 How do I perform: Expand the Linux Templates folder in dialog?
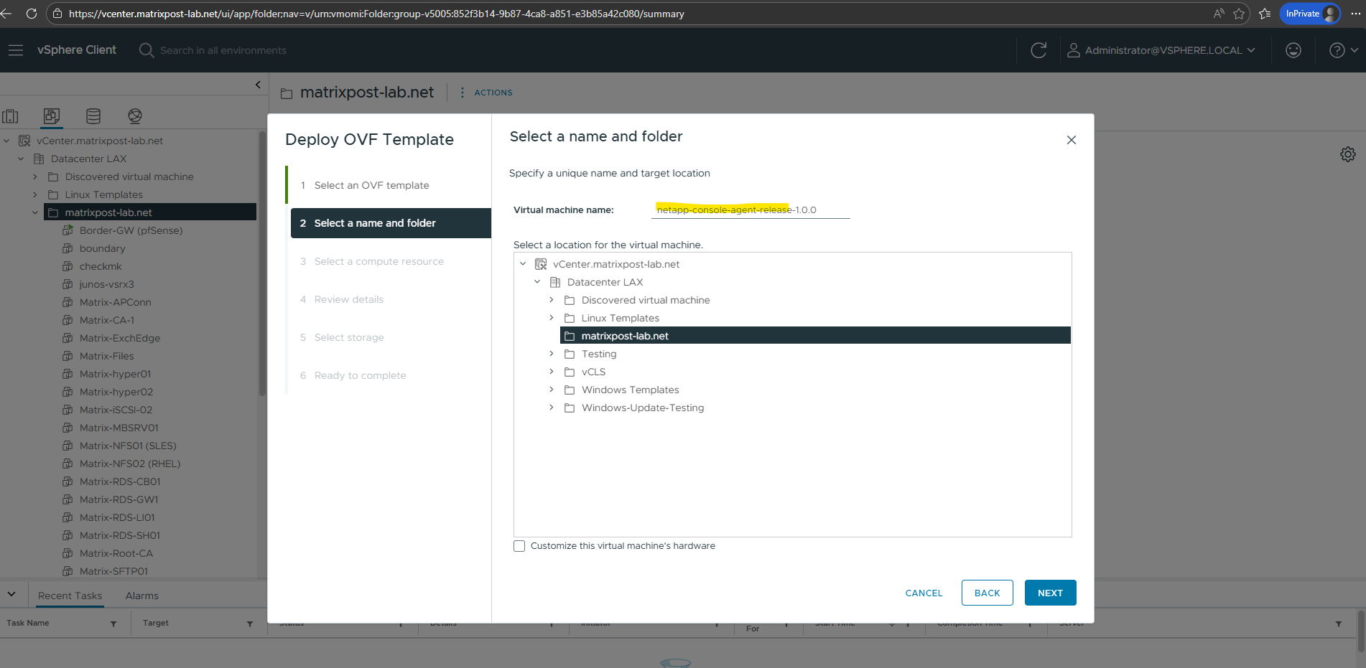point(552,318)
